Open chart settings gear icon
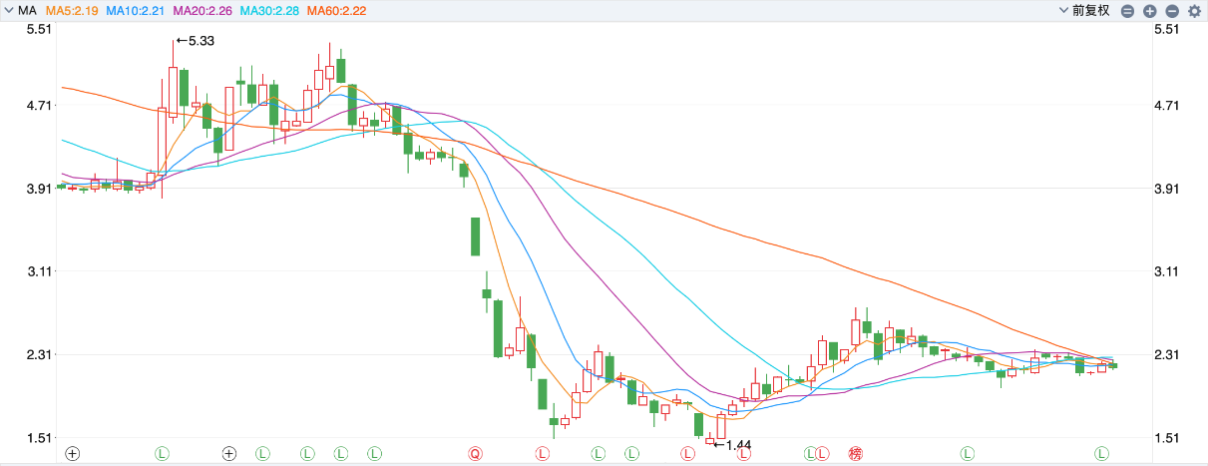The width and height of the screenshot is (1208, 466). tap(1195, 11)
